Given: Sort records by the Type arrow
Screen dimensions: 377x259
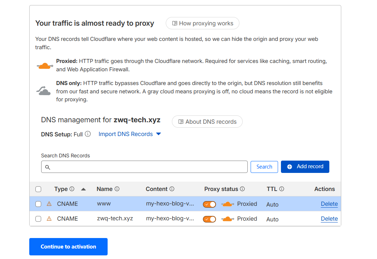Looking at the screenshot, I should pyautogui.click(x=83, y=189).
